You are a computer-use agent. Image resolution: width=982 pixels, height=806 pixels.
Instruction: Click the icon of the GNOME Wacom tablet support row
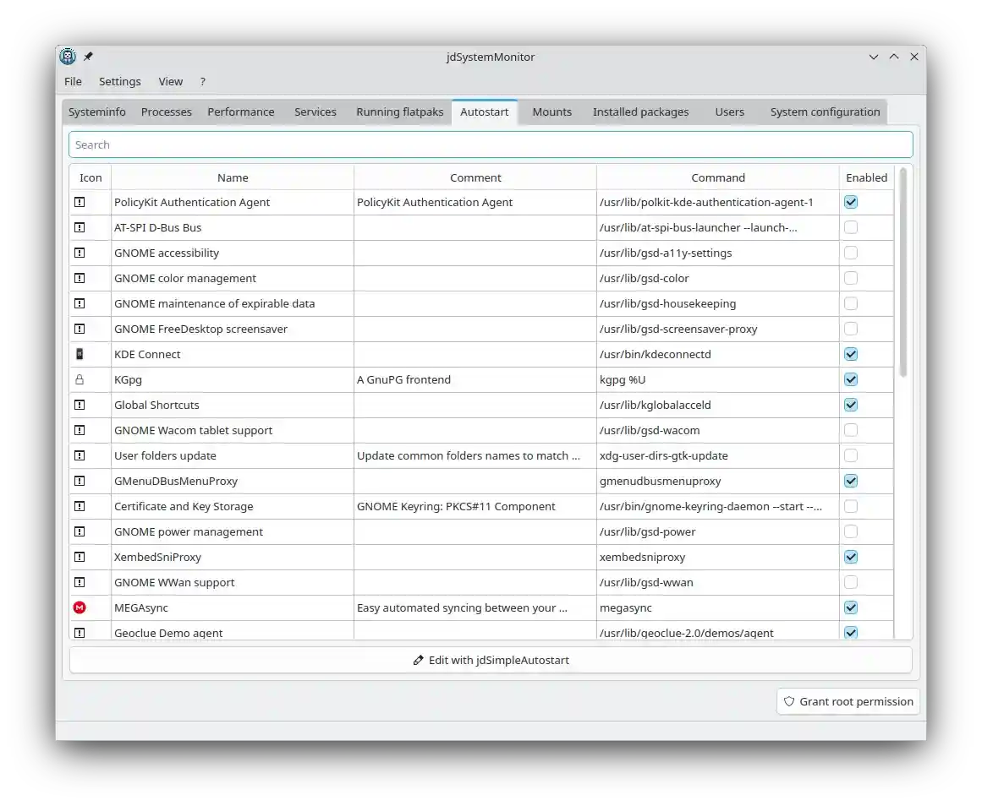[x=80, y=430]
